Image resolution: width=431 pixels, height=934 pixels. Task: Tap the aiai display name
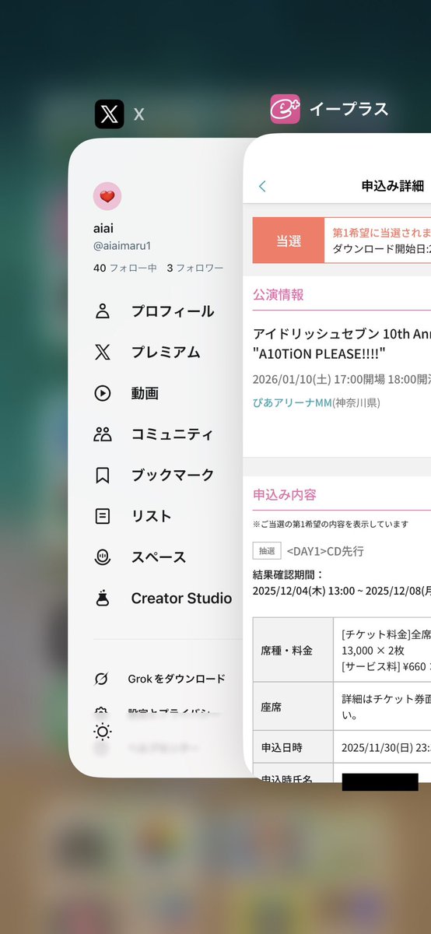(x=105, y=228)
